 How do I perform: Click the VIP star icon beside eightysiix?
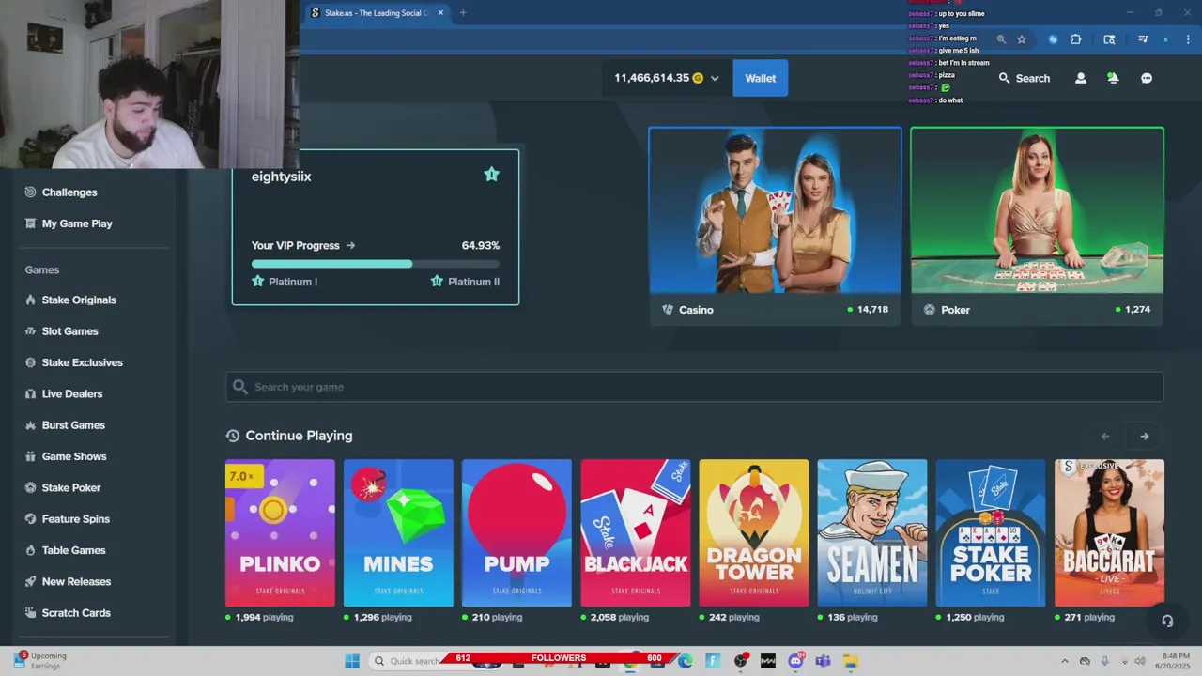click(x=491, y=175)
